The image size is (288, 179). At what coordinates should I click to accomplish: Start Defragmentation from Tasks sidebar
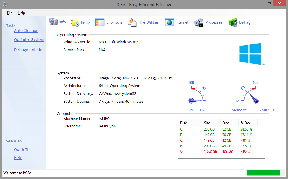pos(29,50)
